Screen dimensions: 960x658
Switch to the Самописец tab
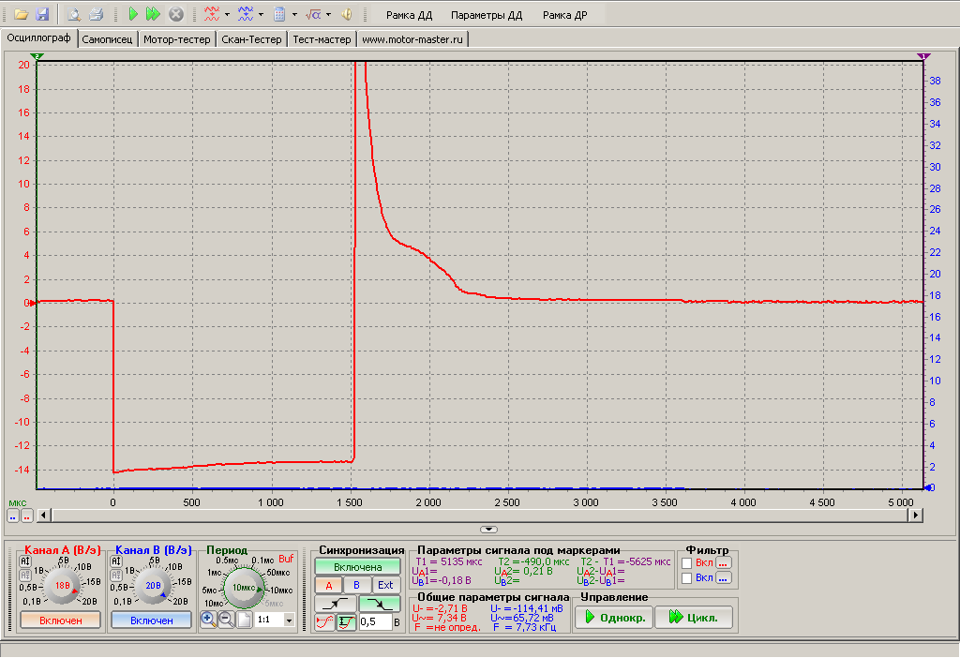tap(107, 39)
